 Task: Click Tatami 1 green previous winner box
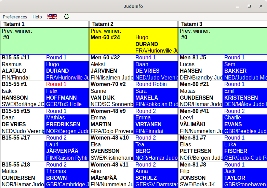tap(44, 41)
